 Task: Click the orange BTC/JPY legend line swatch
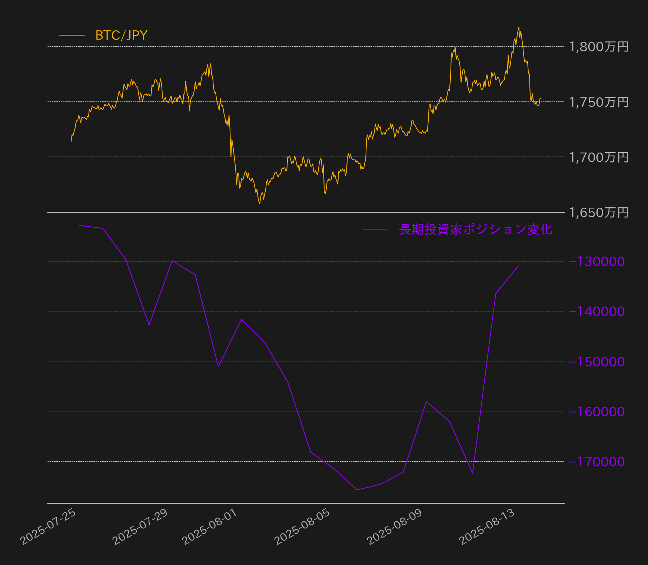[x=72, y=35]
